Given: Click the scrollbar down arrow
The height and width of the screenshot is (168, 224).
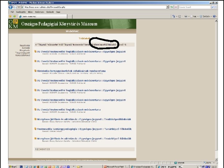Looking at the screenshot, I should click(x=216, y=159).
